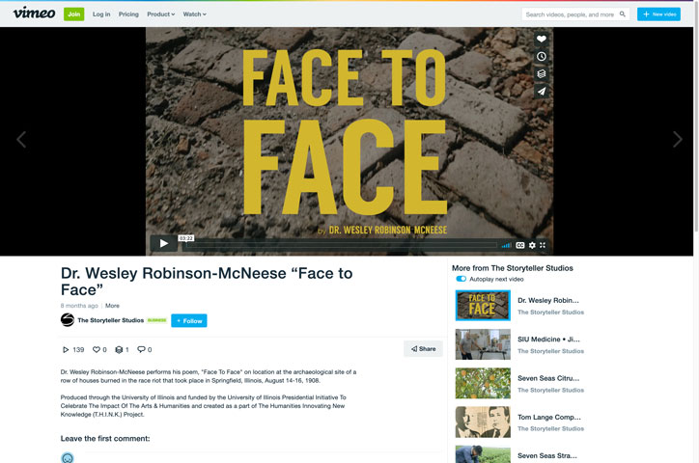Open Face to Face thumbnail in sidebar
Viewport: 699px width, 463px height.
483,306
